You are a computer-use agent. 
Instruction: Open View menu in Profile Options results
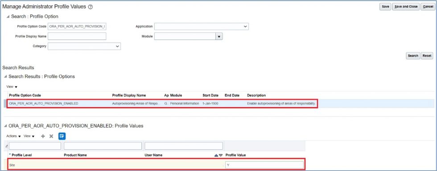tap(12, 87)
